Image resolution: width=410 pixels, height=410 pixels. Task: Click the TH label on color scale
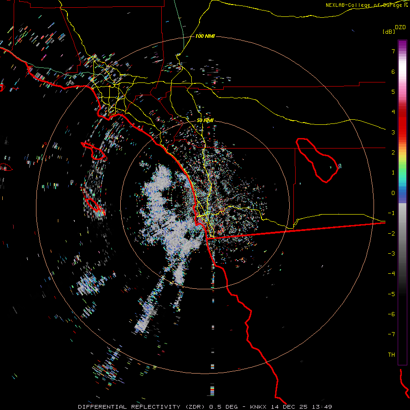pos(391,355)
